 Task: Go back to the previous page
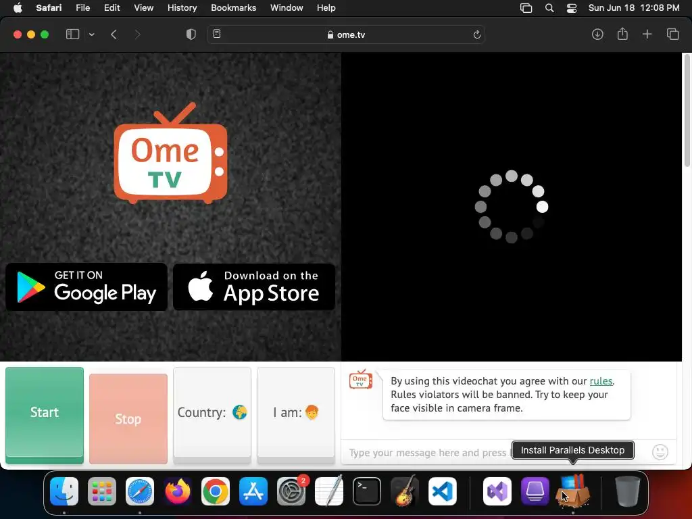pos(114,34)
